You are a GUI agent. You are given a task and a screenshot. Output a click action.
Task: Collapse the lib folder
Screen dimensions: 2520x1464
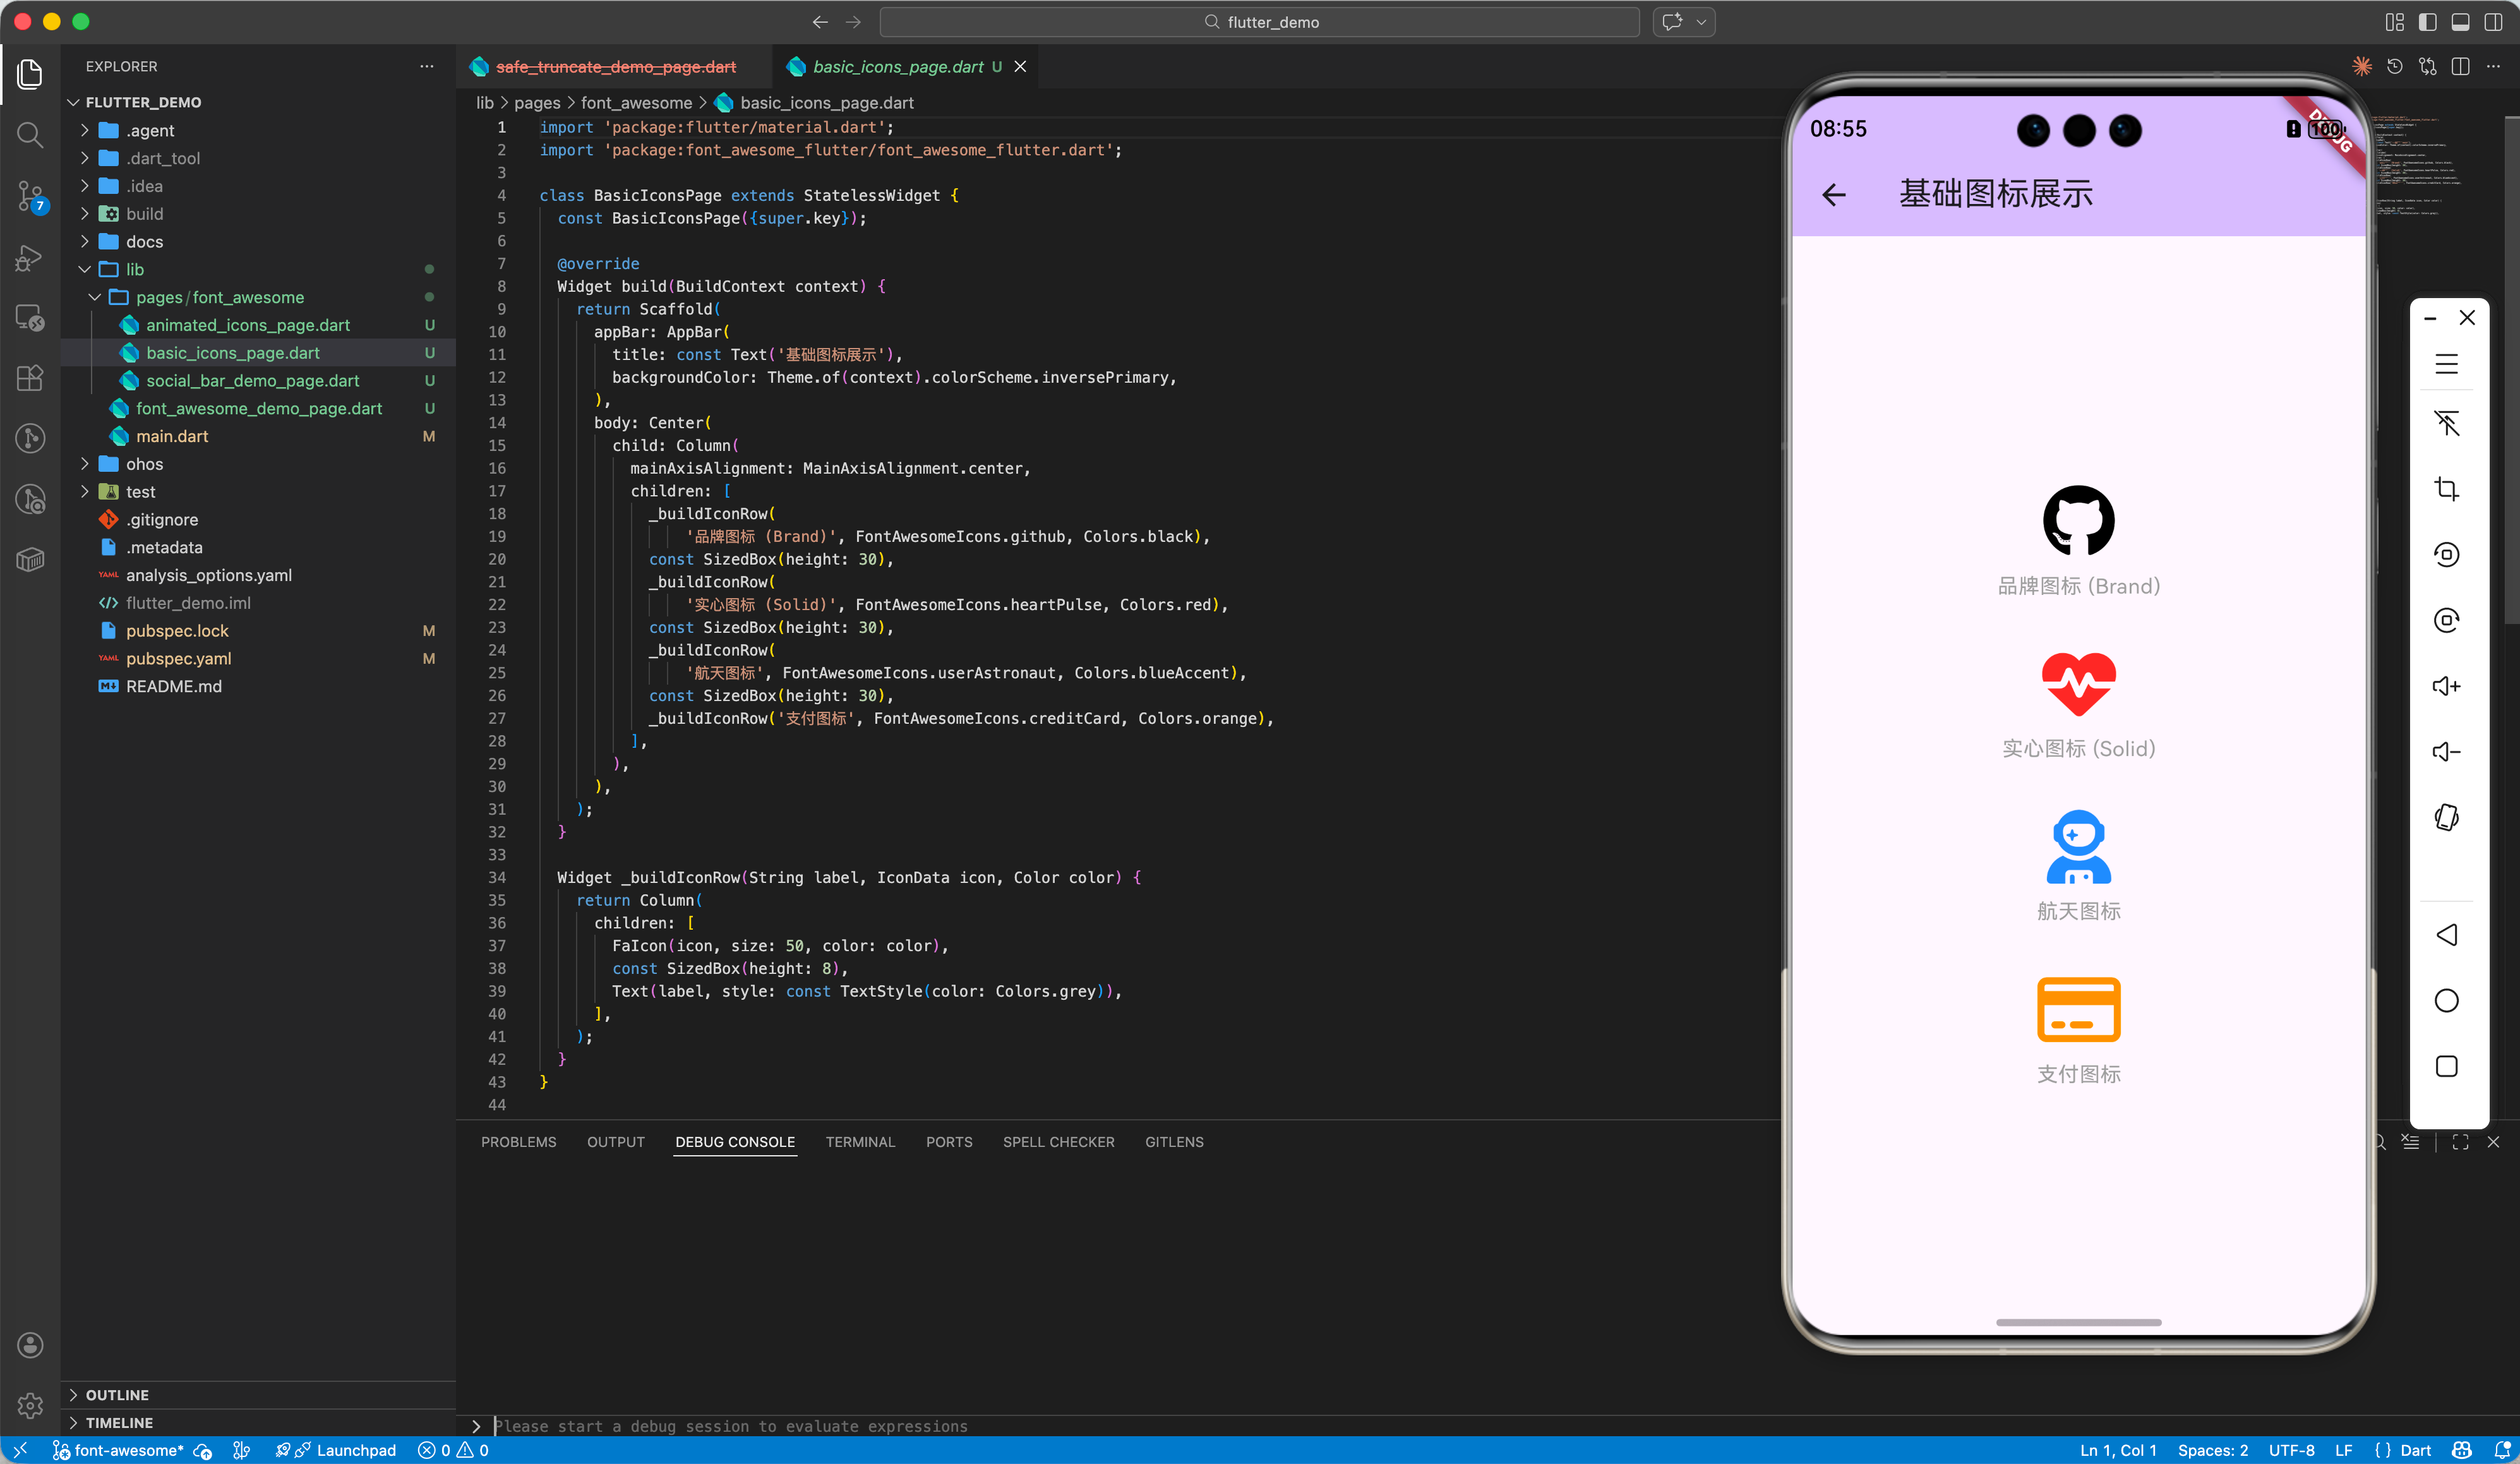click(x=134, y=270)
